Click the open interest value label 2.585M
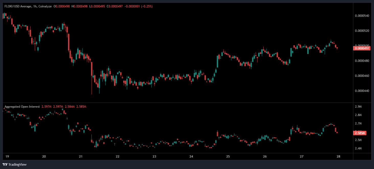374x169 pixels. coord(360,133)
